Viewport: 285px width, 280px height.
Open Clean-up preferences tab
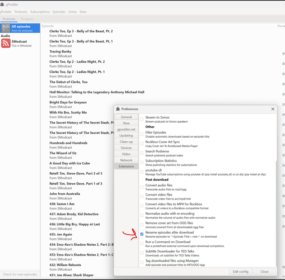coord(126,142)
